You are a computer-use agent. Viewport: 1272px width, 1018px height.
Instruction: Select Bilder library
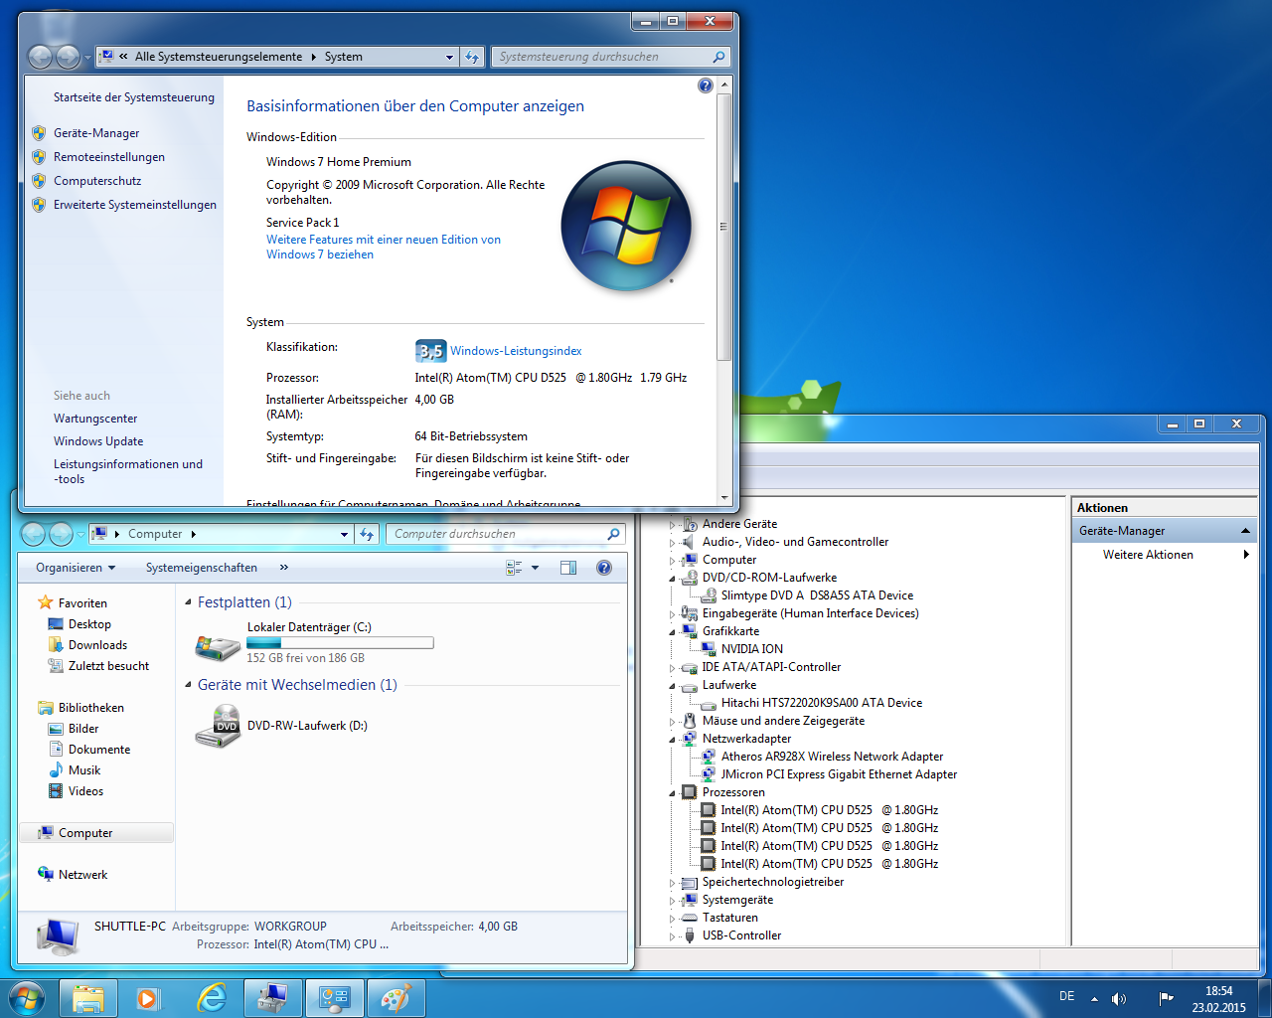tap(83, 729)
